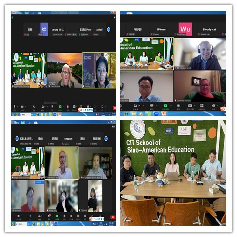Click Zoom taskbar icon in top-right screenshot

156,114
